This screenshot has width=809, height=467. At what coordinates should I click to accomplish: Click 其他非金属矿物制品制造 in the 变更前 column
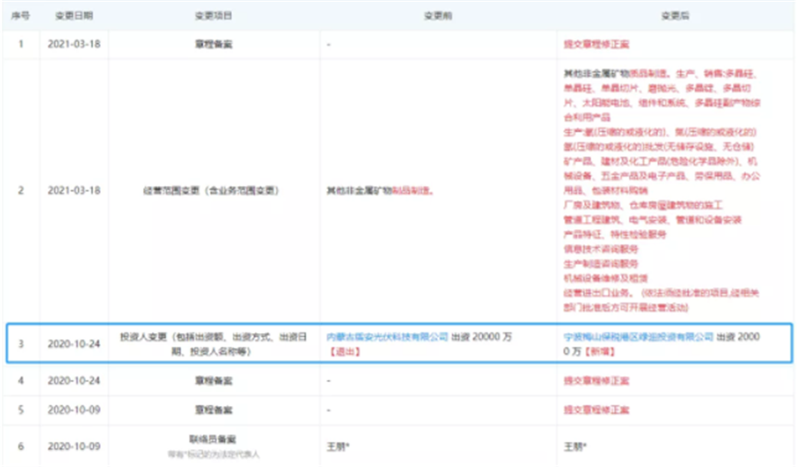pyautogui.click(x=378, y=190)
